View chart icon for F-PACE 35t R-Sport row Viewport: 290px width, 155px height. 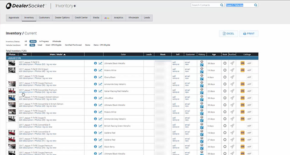click(100, 70)
